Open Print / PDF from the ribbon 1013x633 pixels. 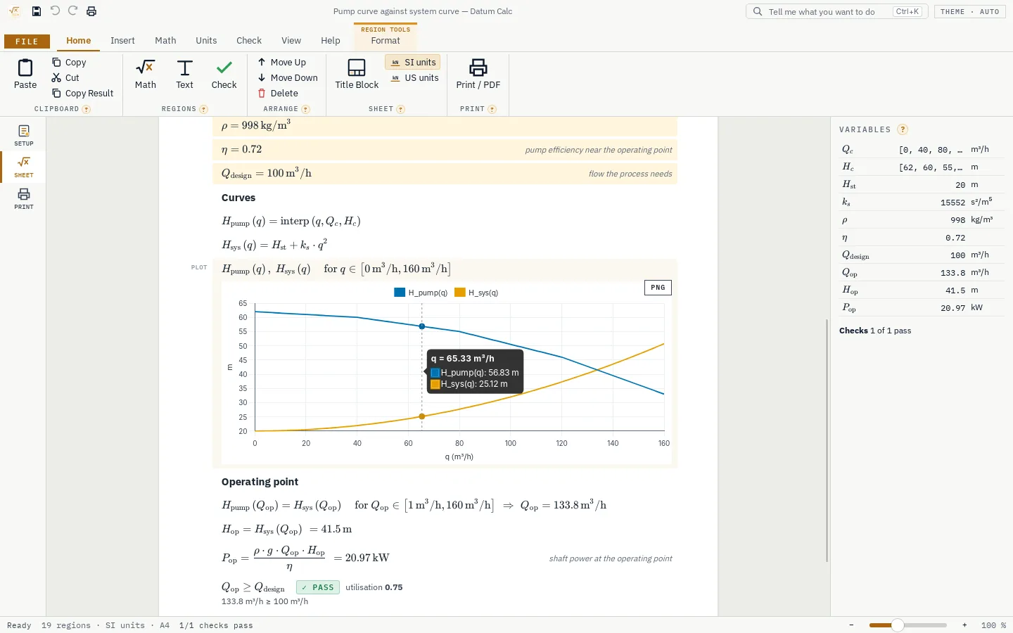pos(478,74)
